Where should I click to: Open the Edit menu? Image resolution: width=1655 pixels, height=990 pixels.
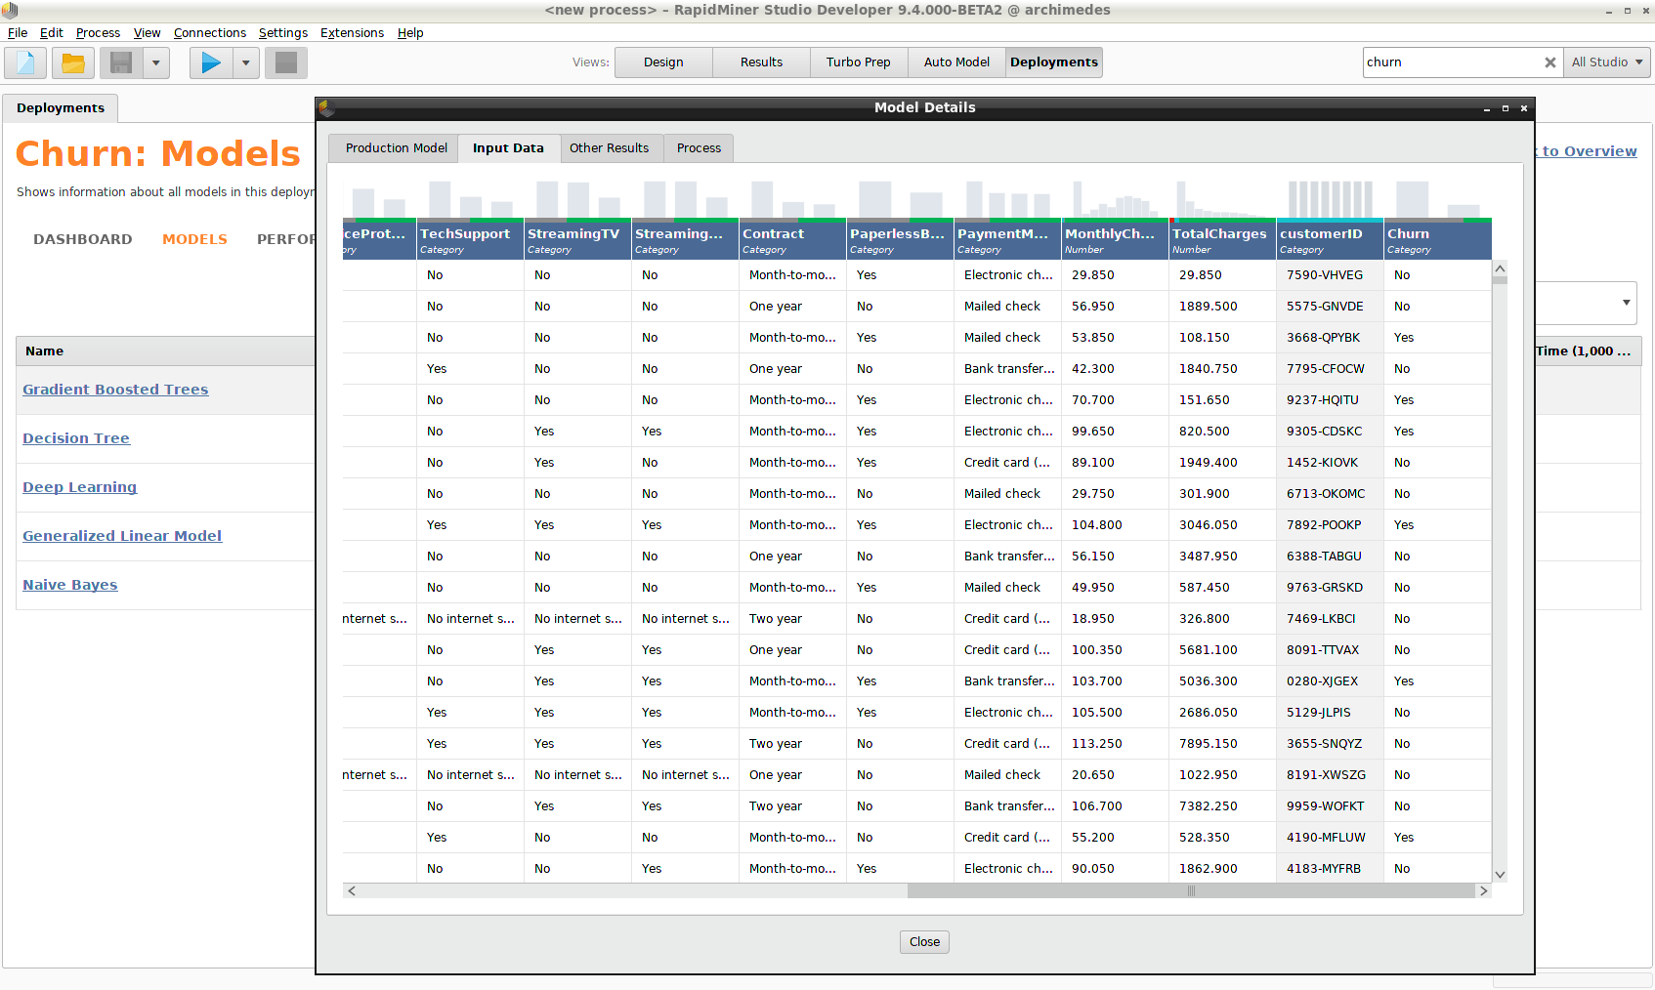[x=52, y=33]
